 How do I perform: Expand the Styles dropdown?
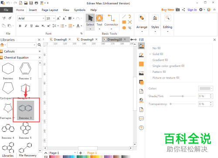(155, 31)
